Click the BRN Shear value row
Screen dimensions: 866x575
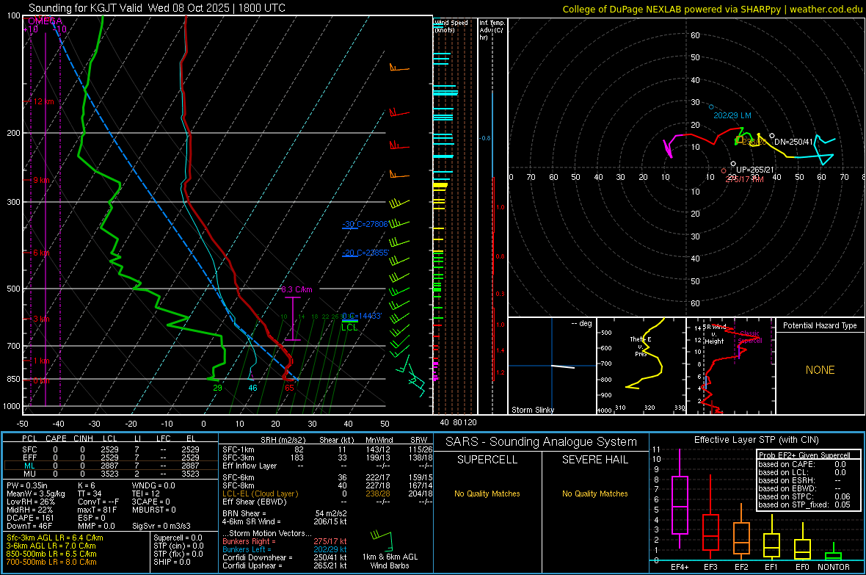[x=285, y=513]
